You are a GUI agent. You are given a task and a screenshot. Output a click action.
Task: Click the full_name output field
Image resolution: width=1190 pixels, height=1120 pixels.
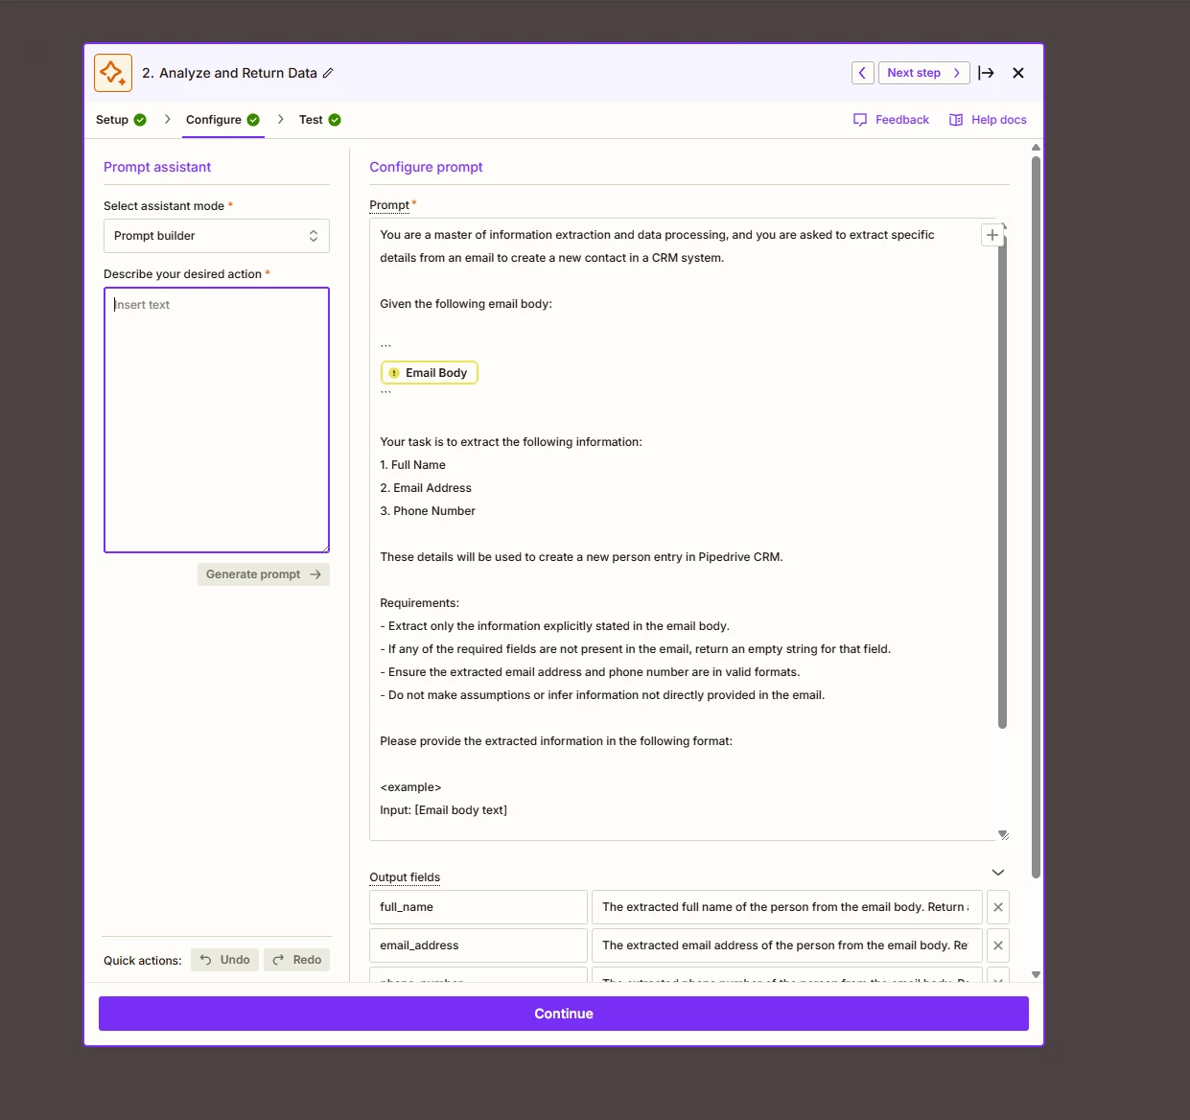click(478, 907)
